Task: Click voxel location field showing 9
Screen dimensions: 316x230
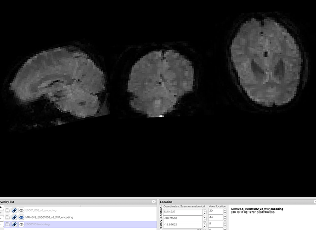Action: coord(215,224)
